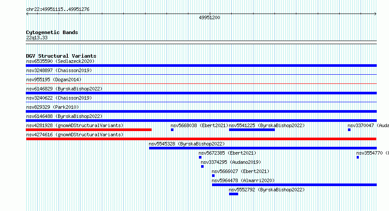Click the 49951200 ruler coordinate
Image resolution: width=389 pixels, height=211 pixels.
click(209, 17)
